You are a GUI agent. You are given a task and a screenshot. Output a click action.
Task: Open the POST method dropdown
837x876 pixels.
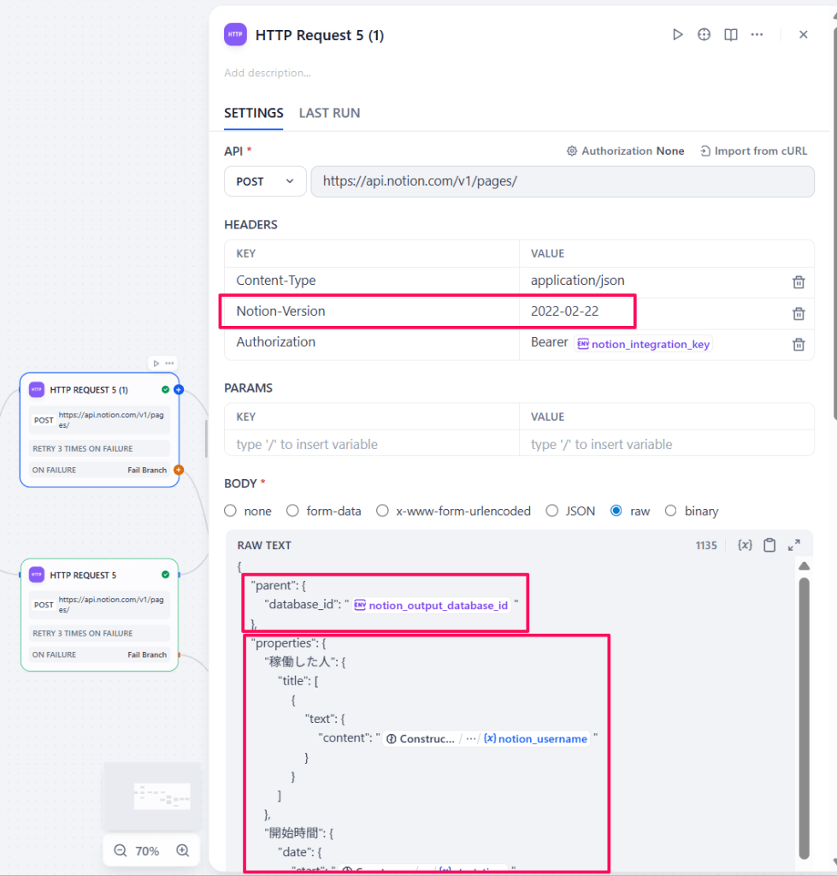[x=265, y=181]
